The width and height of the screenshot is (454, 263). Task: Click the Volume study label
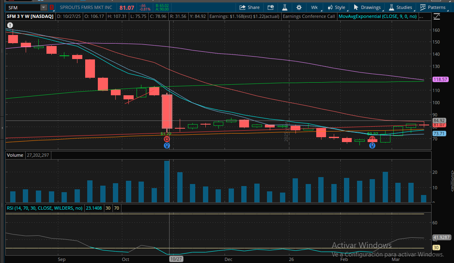click(15, 156)
